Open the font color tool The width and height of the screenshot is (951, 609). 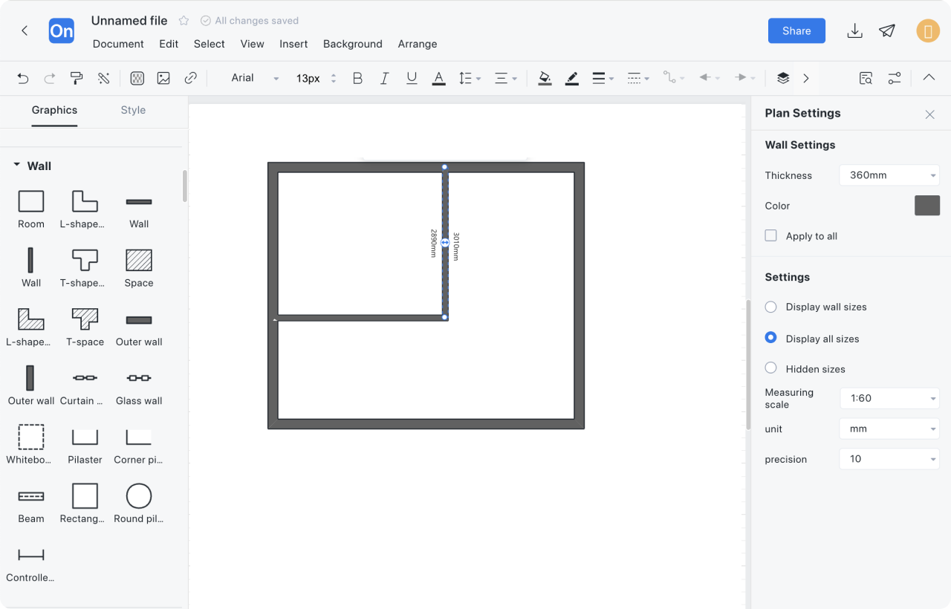point(438,78)
